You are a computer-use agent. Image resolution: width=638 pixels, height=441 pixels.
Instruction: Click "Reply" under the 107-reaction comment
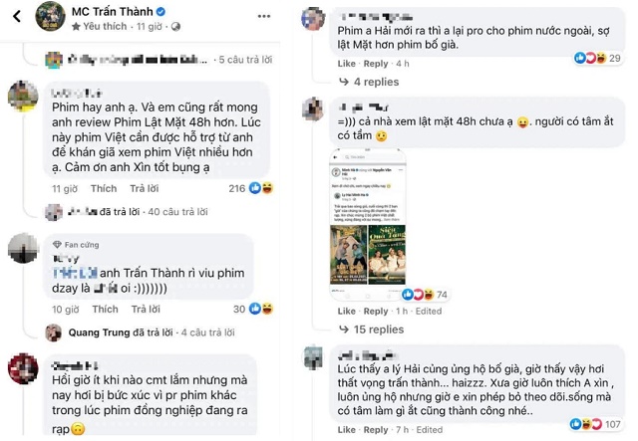[376, 430]
